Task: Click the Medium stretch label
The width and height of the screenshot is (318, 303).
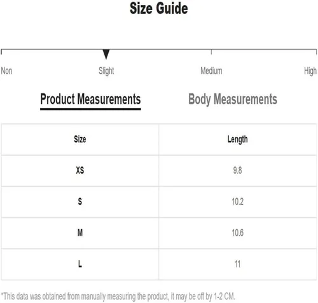Action: pyautogui.click(x=211, y=71)
